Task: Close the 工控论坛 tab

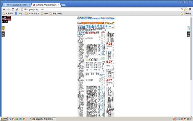Action: click(x=58, y=5)
